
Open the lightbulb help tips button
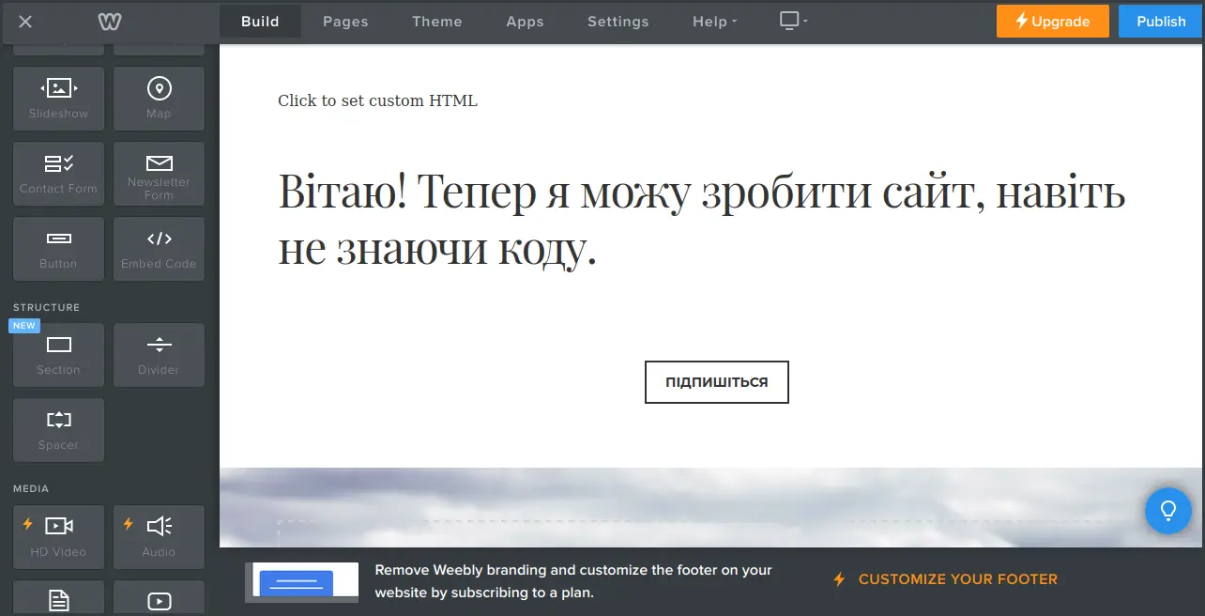click(x=1168, y=511)
